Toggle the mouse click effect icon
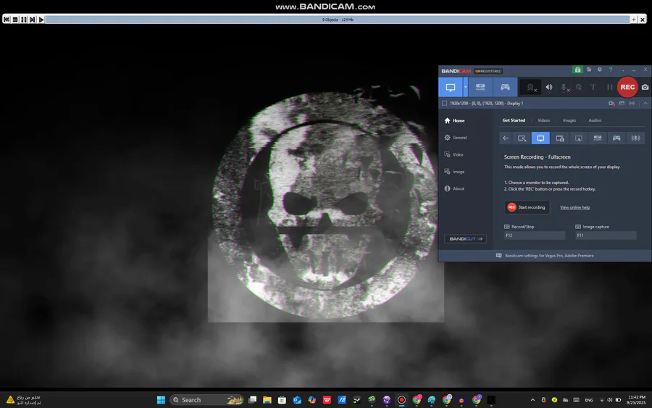 pyautogui.click(x=579, y=88)
